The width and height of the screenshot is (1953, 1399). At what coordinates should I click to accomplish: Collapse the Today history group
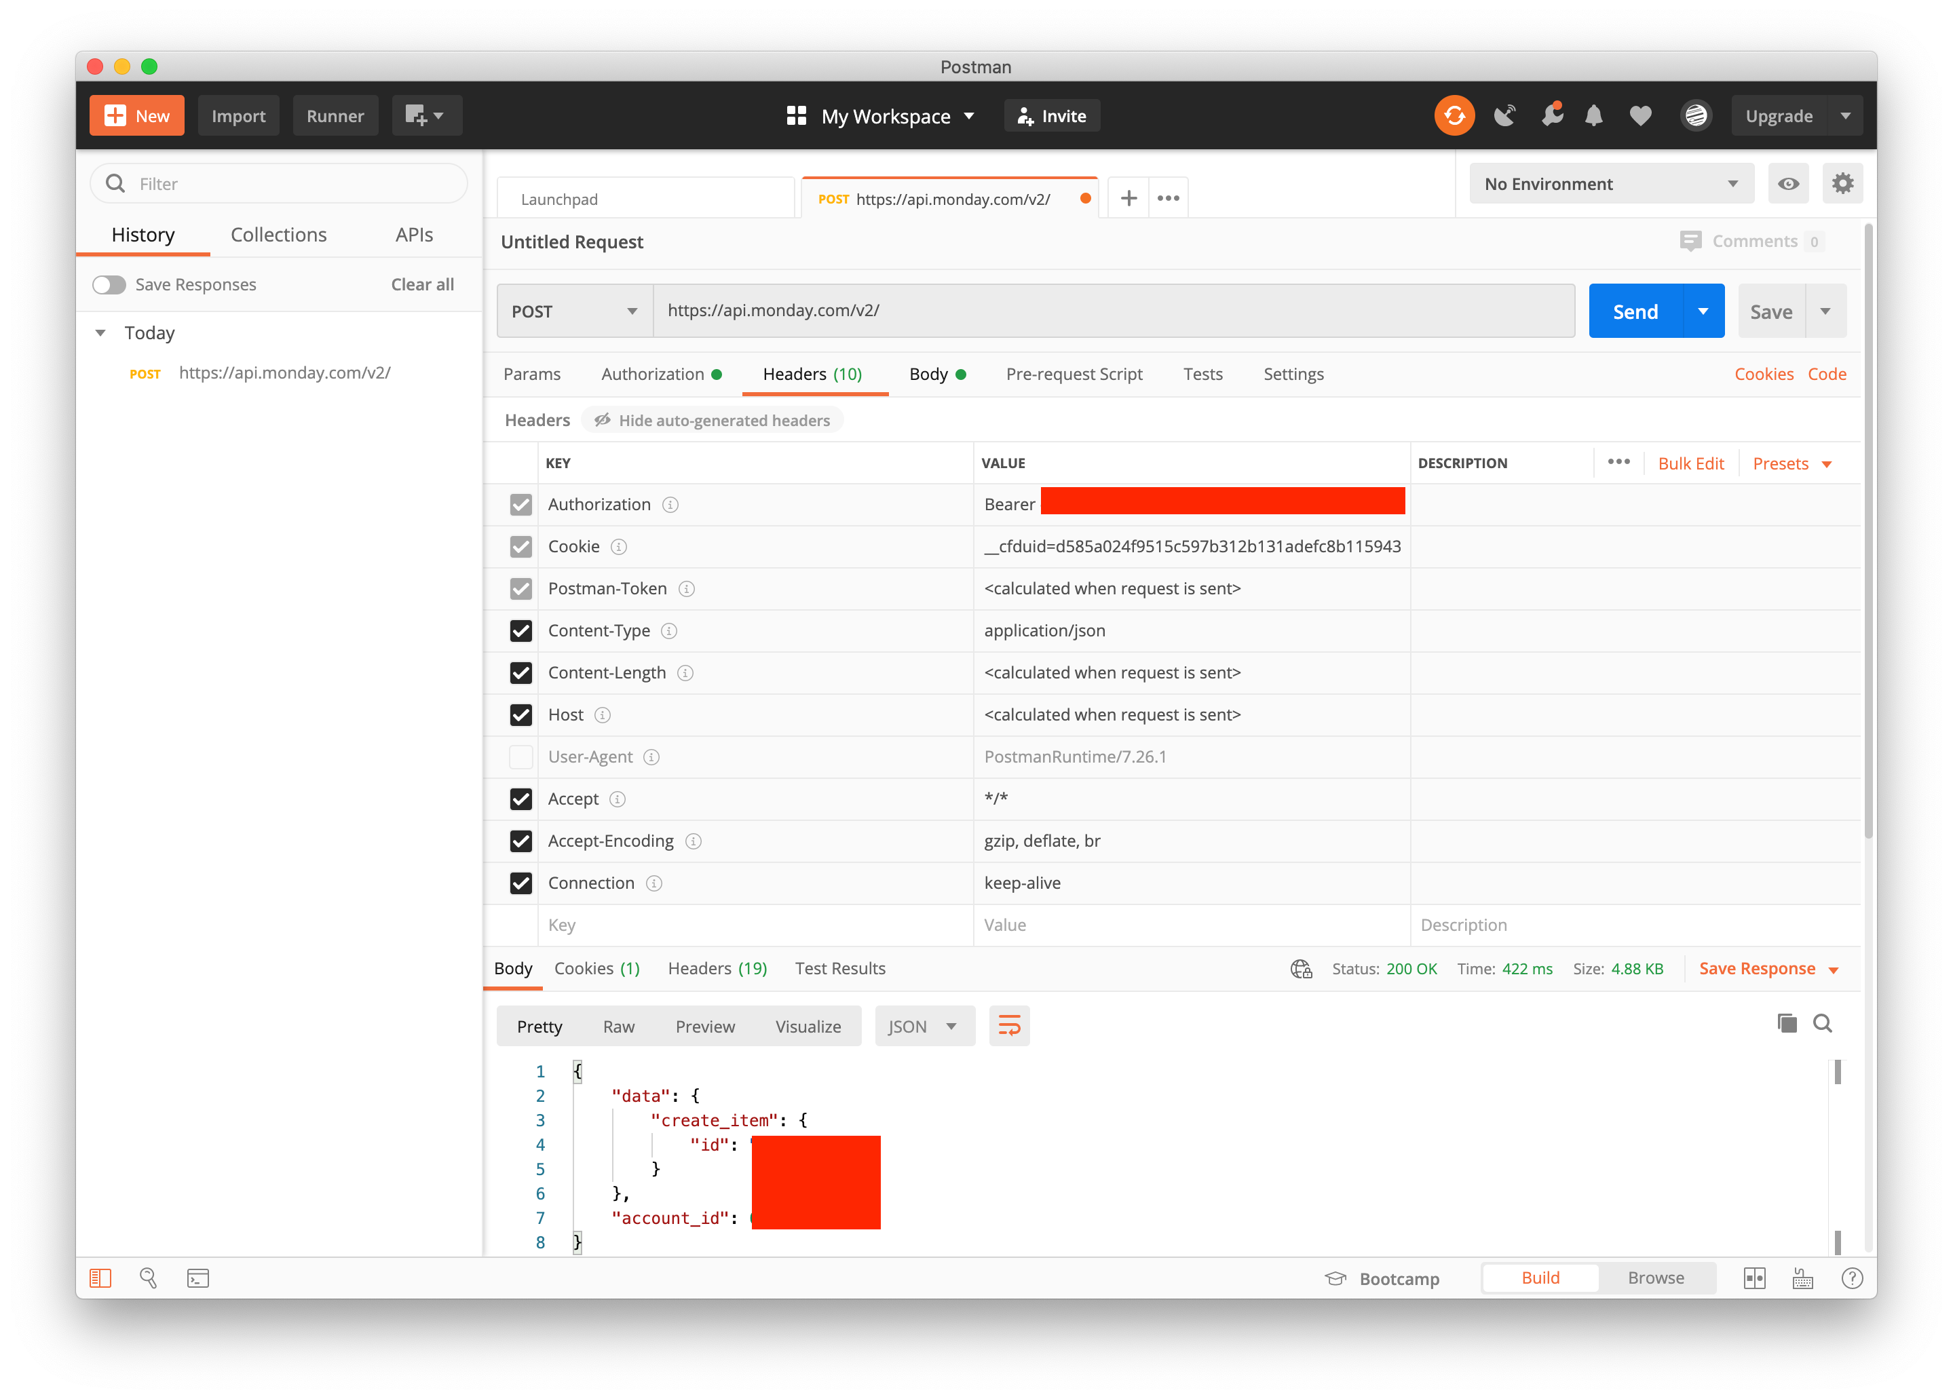pos(100,333)
